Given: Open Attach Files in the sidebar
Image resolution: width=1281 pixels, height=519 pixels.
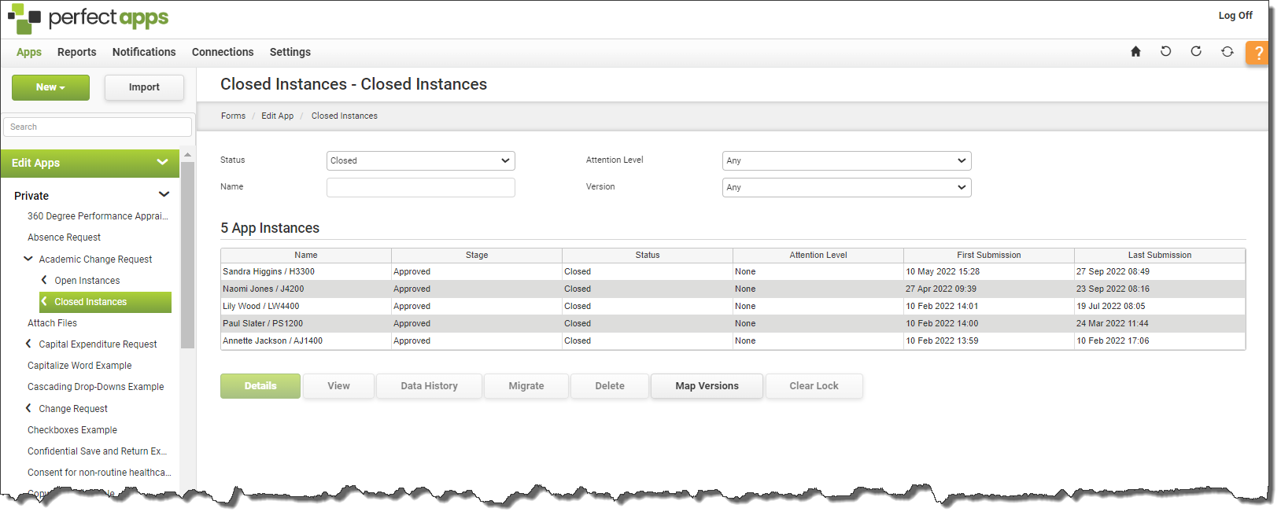Looking at the screenshot, I should [52, 322].
